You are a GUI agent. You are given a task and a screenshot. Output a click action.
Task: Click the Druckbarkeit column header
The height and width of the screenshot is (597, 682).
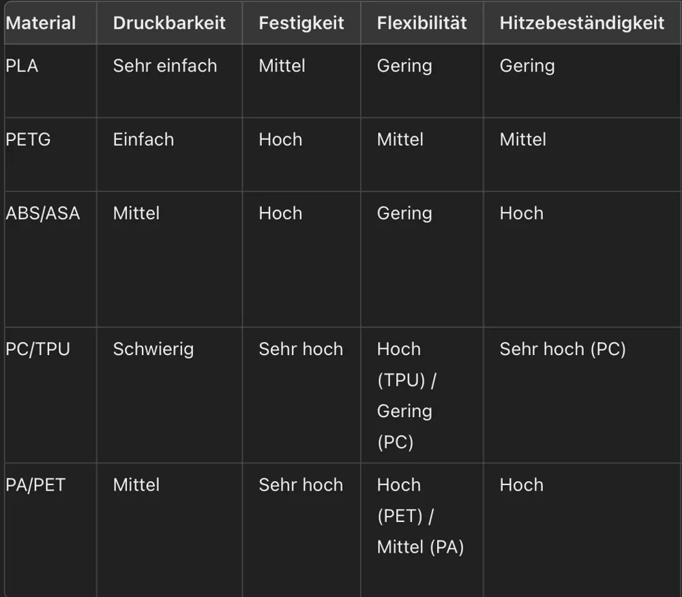click(x=169, y=23)
